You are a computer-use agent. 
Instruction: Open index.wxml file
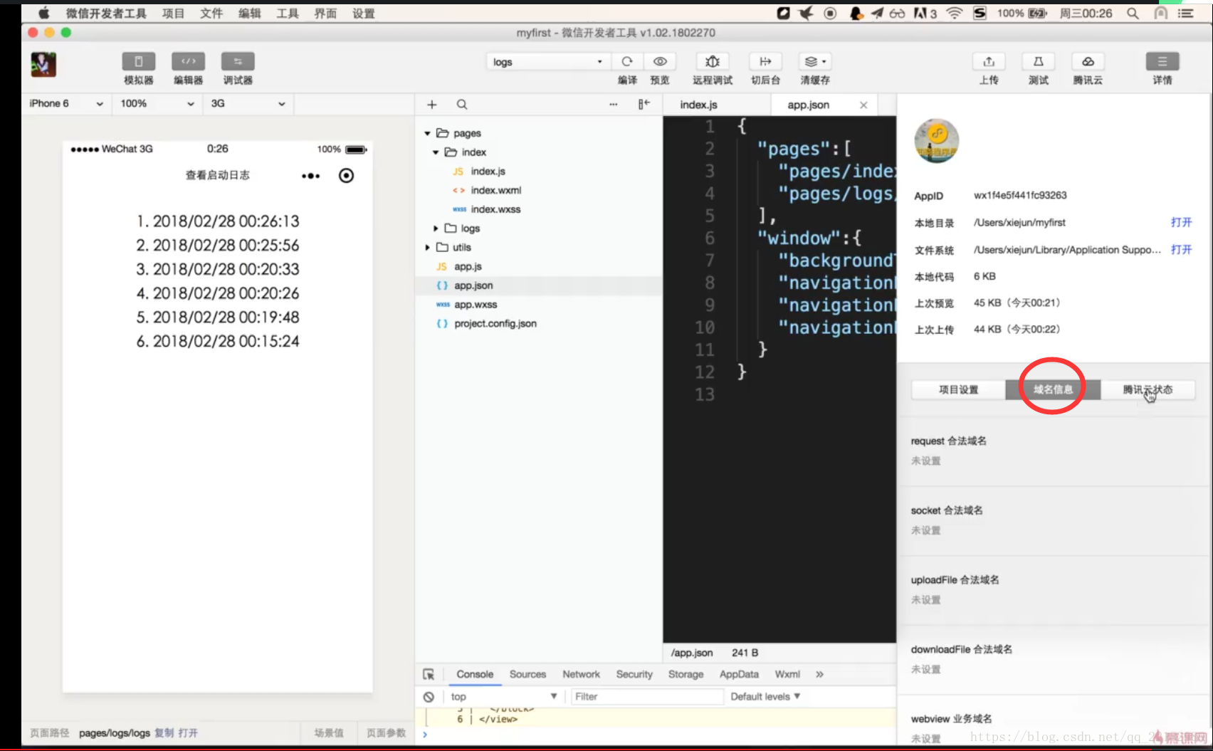(x=495, y=191)
